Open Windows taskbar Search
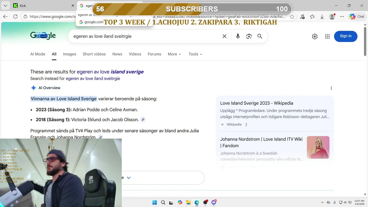Screen dimensions: 368x207 163,202
